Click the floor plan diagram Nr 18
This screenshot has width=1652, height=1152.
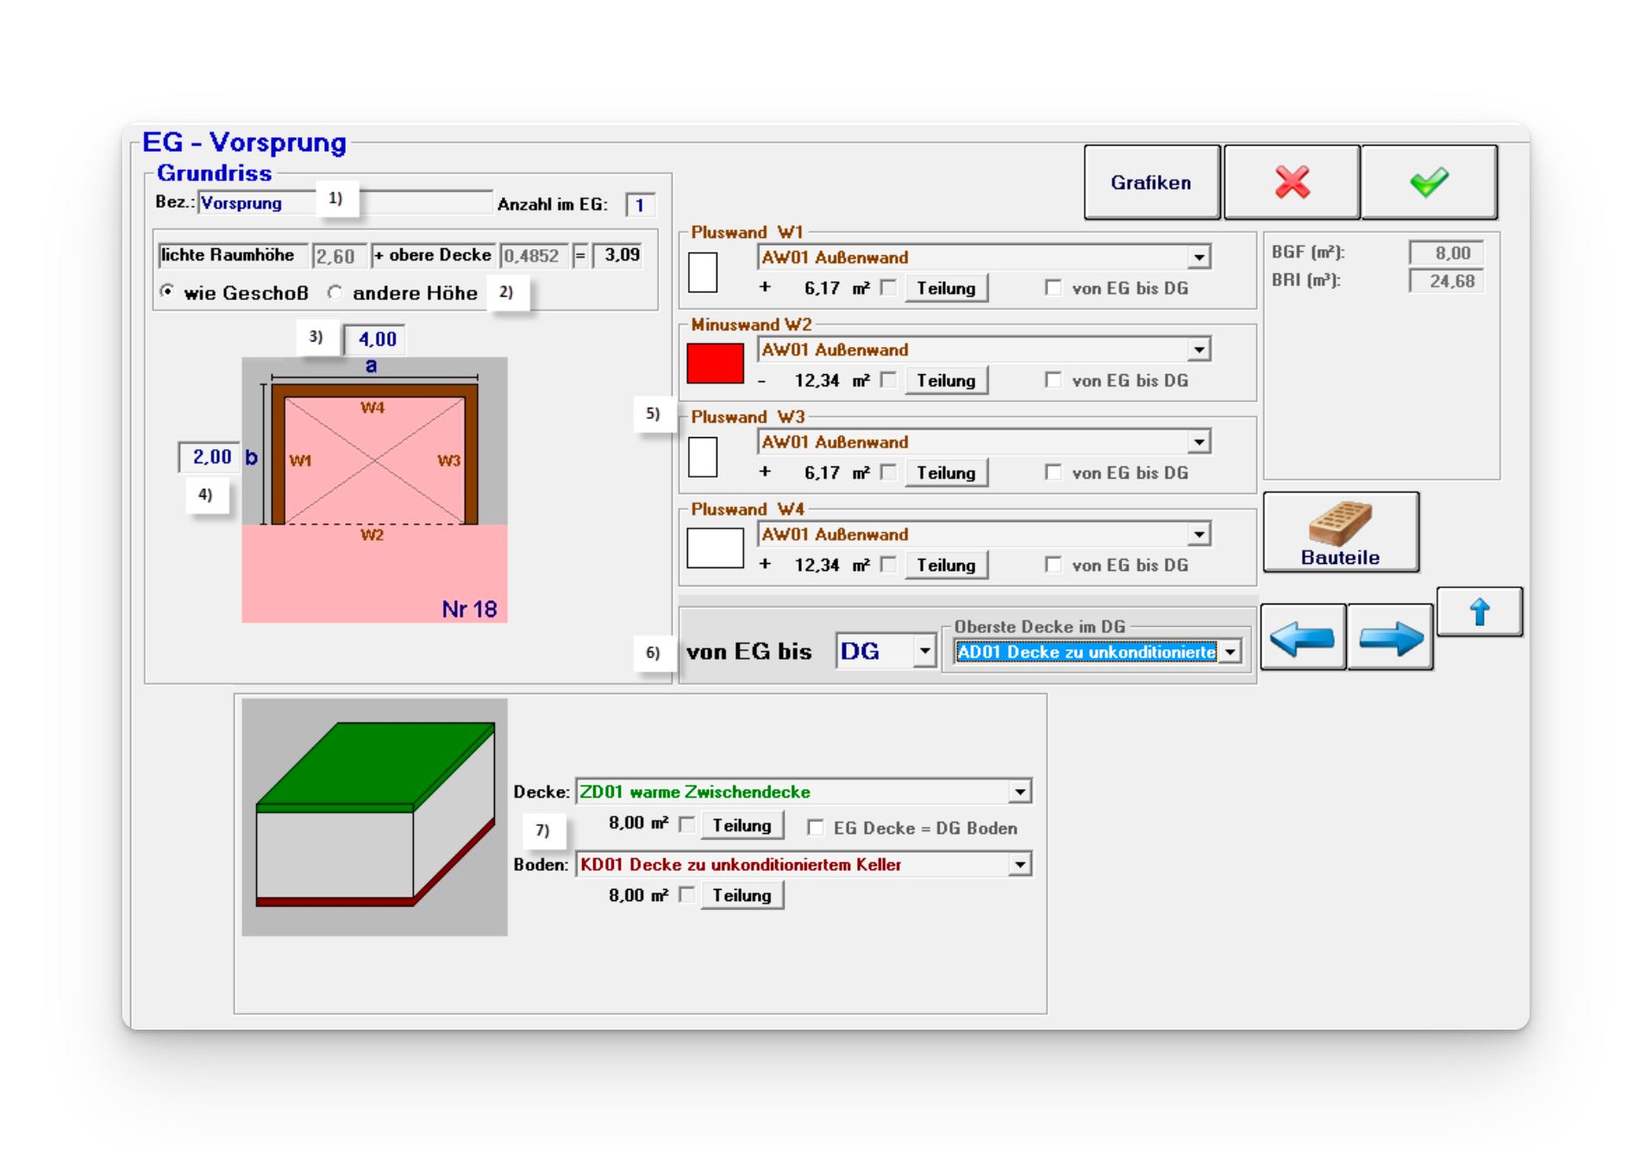click(x=374, y=489)
